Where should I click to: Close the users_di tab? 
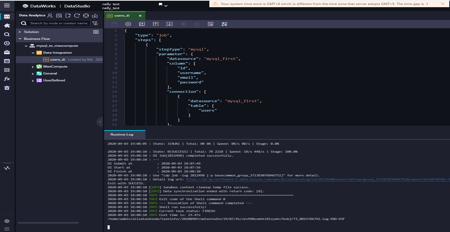(x=140, y=16)
